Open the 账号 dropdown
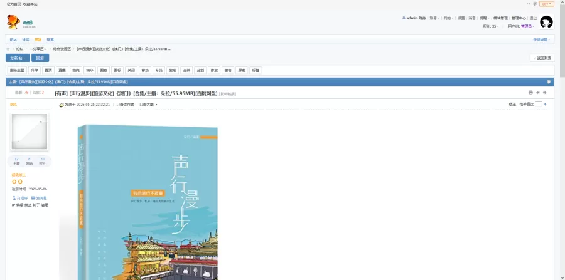Viewport: 565px width, 280px height. pos(434,18)
